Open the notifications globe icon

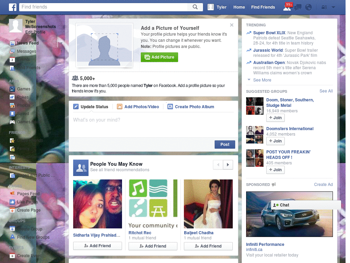click(x=309, y=8)
